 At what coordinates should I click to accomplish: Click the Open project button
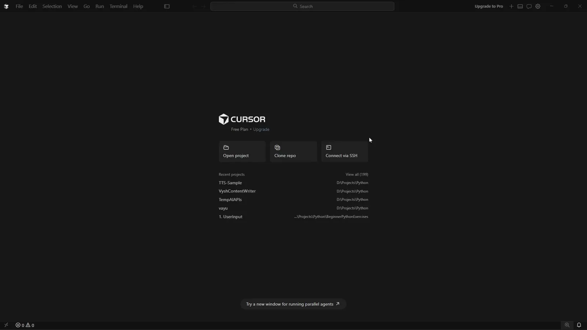point(242,151)
